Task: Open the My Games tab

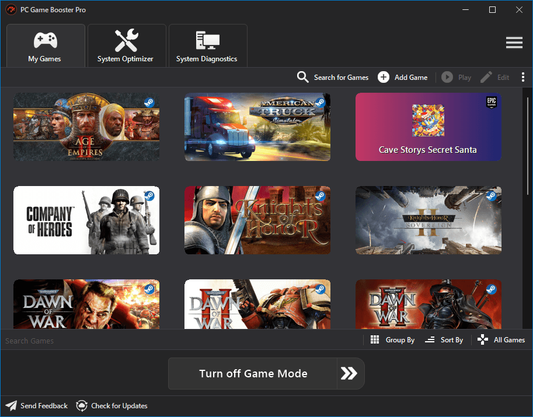Action: 46,45
